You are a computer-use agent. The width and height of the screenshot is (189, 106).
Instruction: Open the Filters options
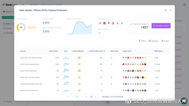[x=142, y=41]
